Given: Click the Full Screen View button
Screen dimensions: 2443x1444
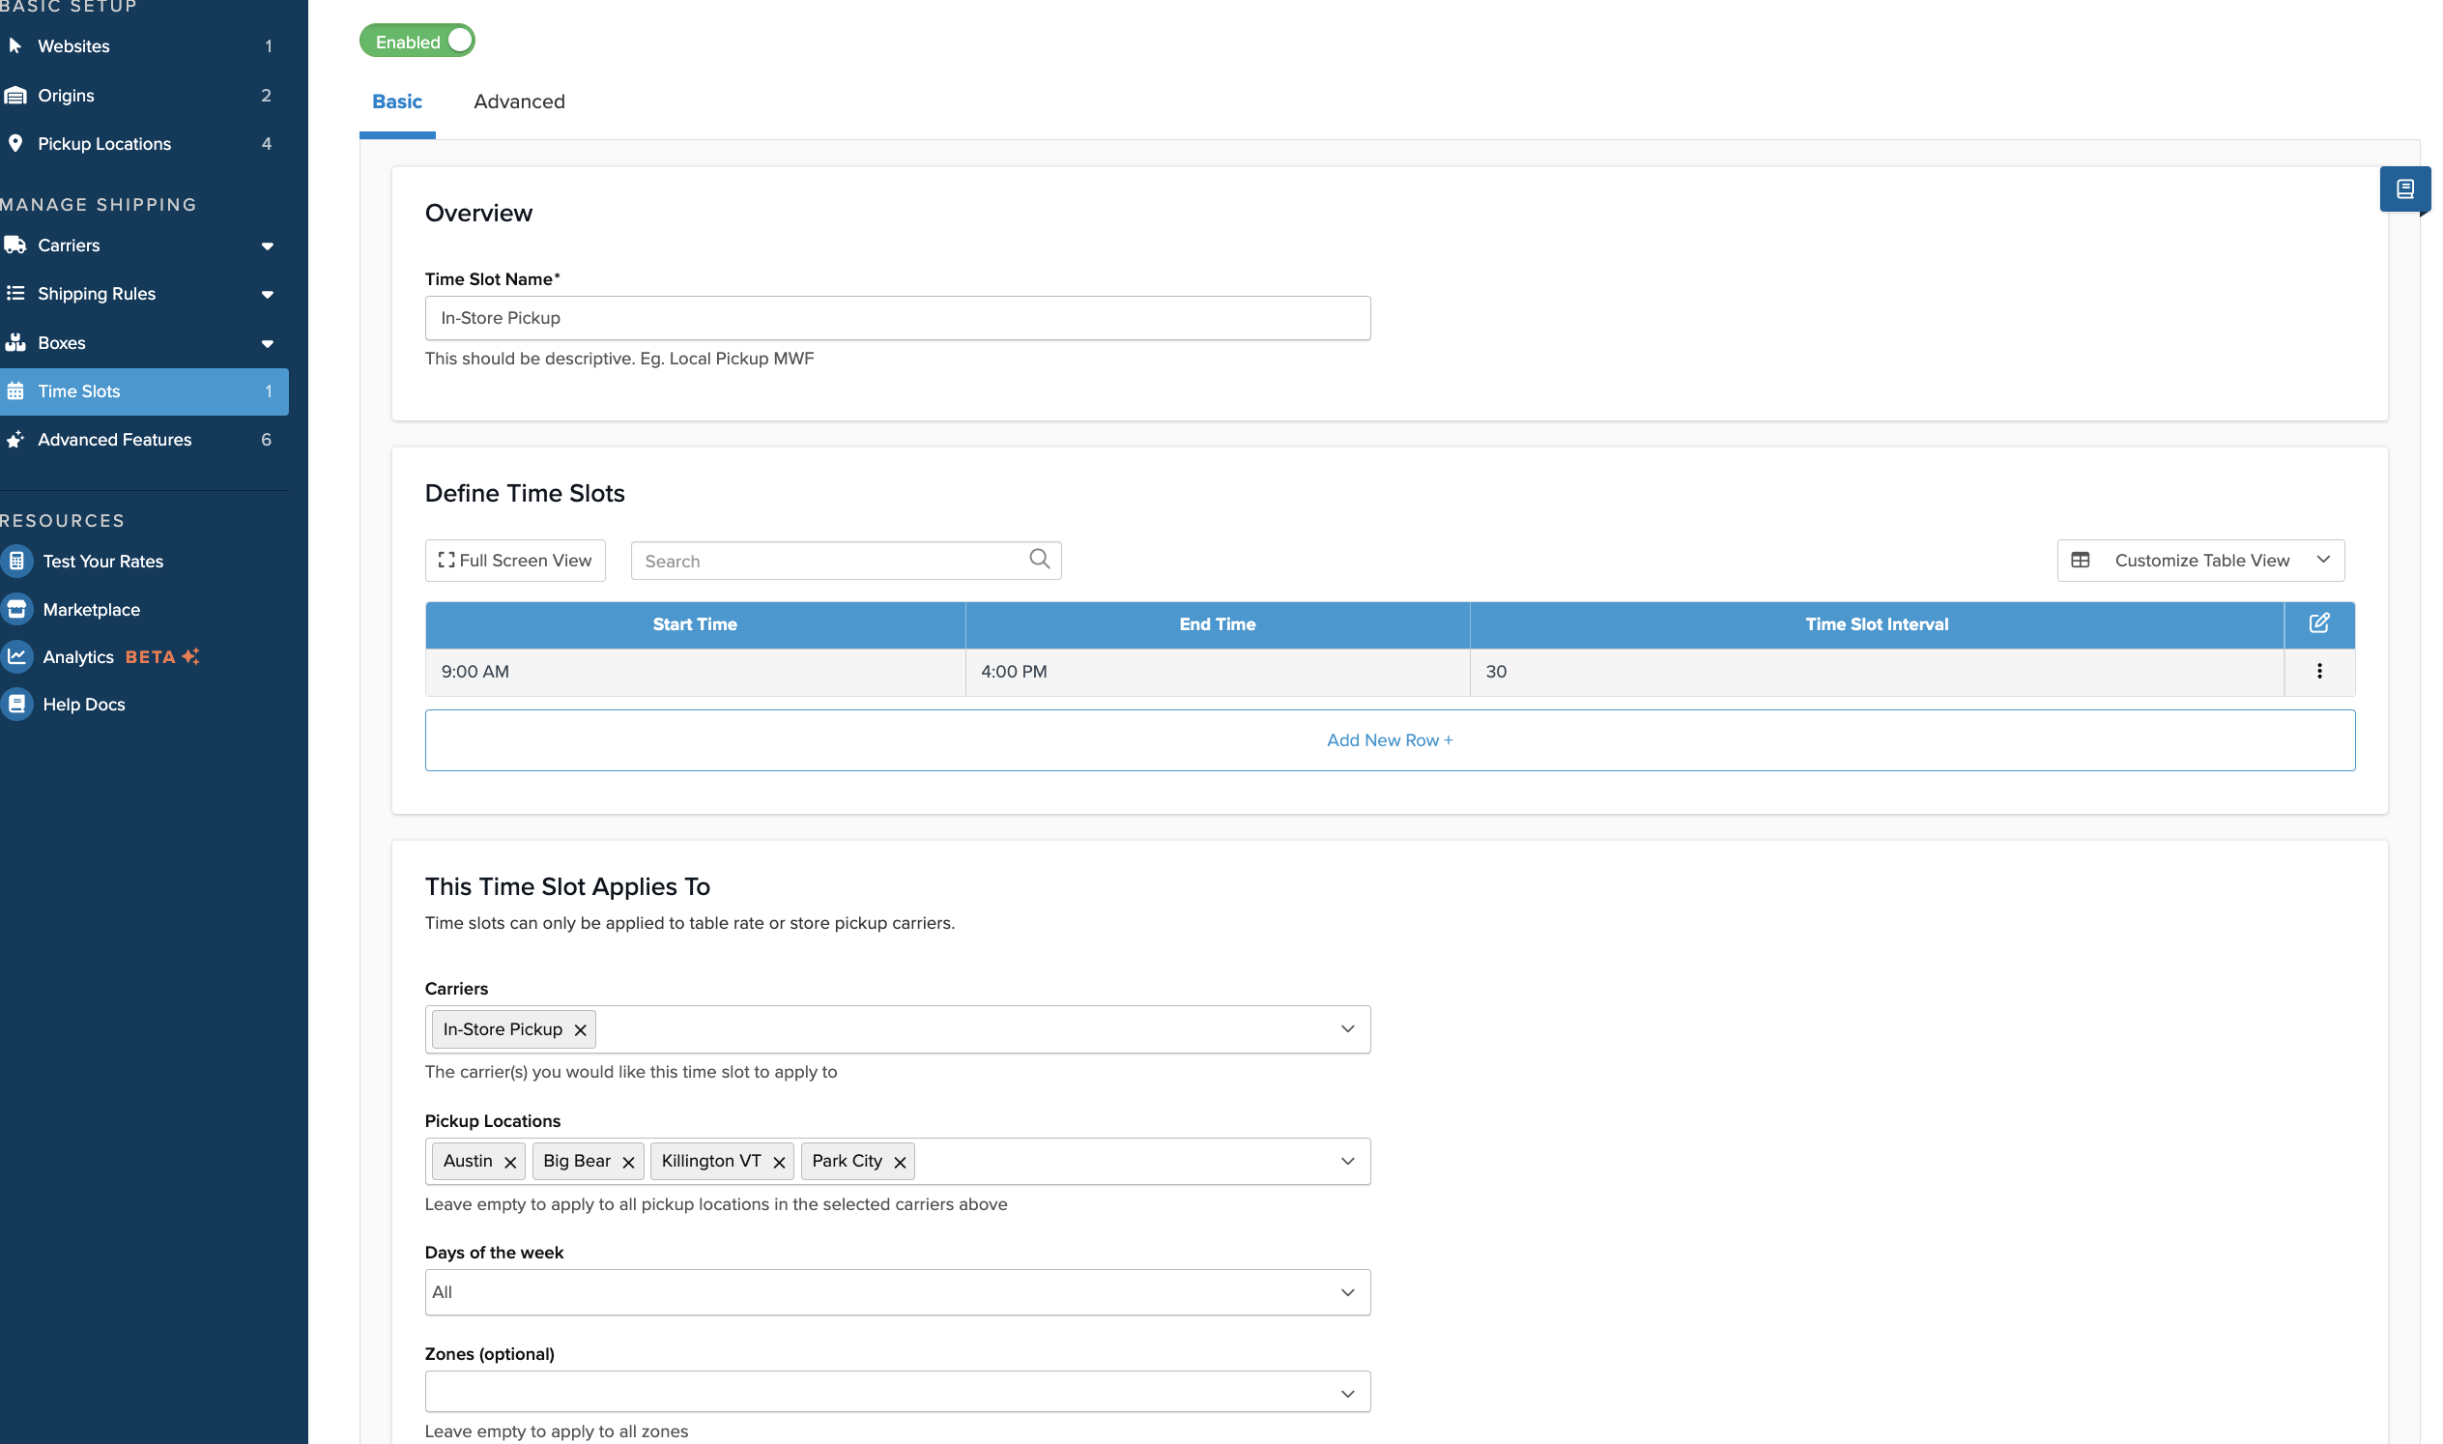Looking at the screenshot, I should pyautogui.click(x=515, y=561).
